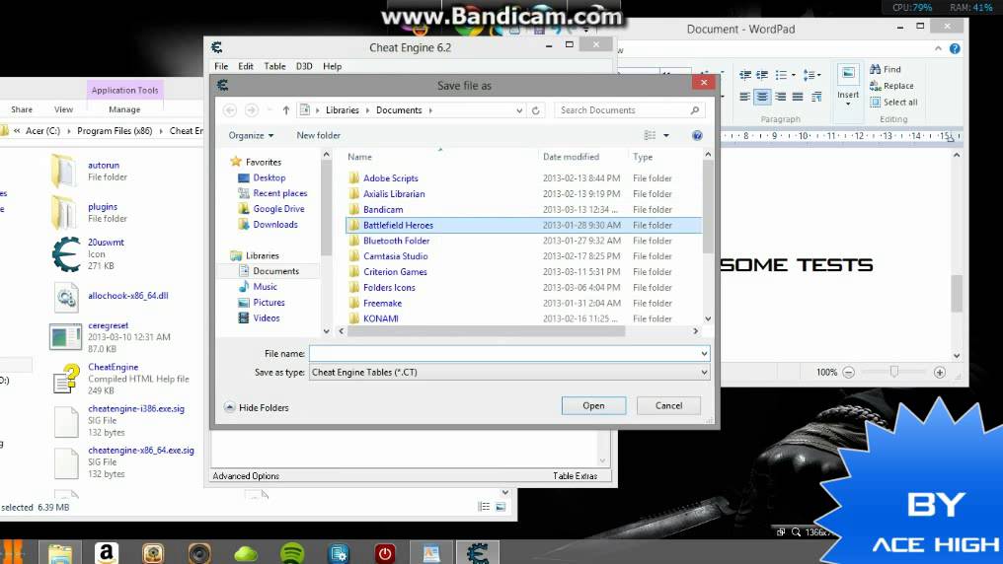This screenshot has width=1003, height=564.
Task: Click the Open button in Save dialog
Action: coord(593,405)
